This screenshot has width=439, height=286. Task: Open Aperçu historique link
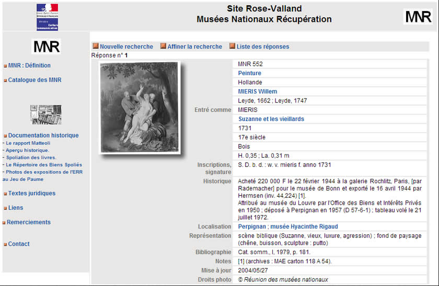(27, 150)
